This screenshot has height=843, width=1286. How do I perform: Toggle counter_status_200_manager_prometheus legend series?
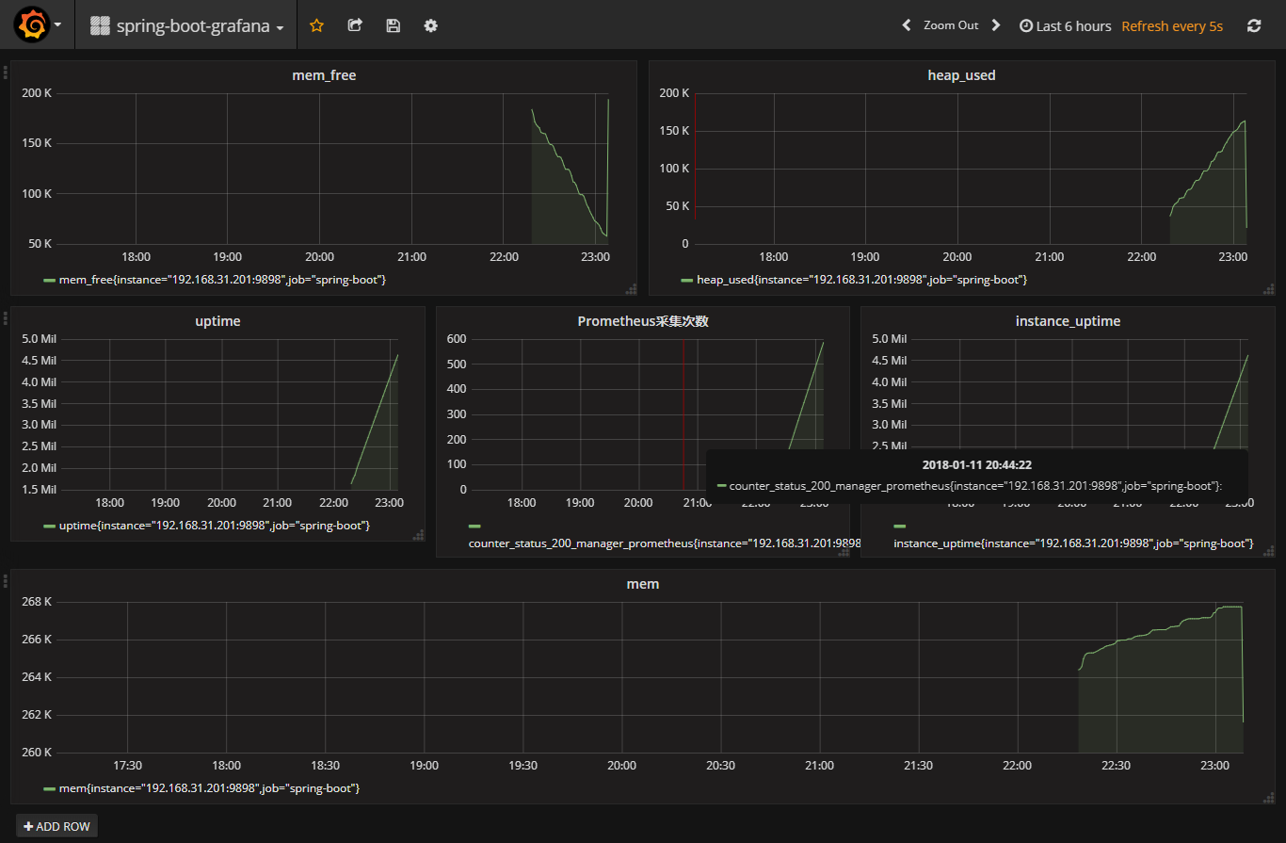665,543
